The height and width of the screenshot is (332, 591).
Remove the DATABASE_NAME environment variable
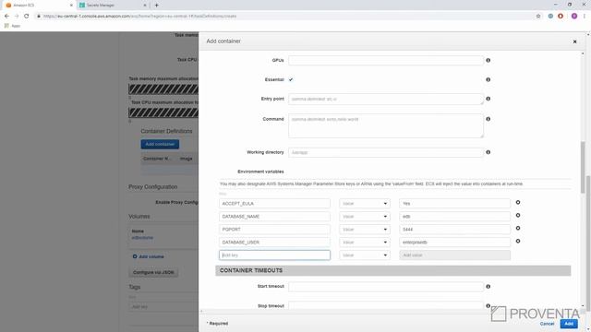click(x=518, y=215)
